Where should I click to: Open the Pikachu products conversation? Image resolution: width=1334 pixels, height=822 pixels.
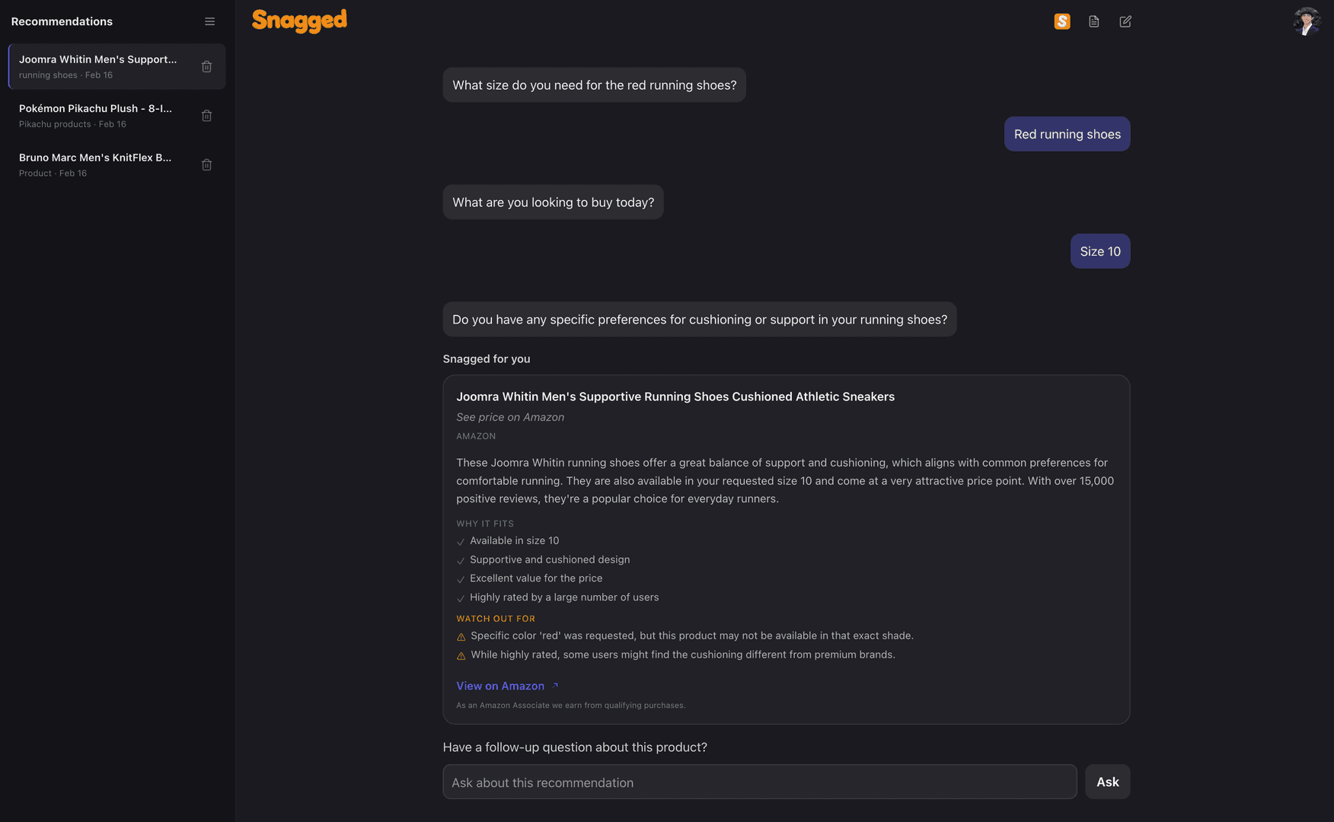pyautogui.click(x=99, y=115)
